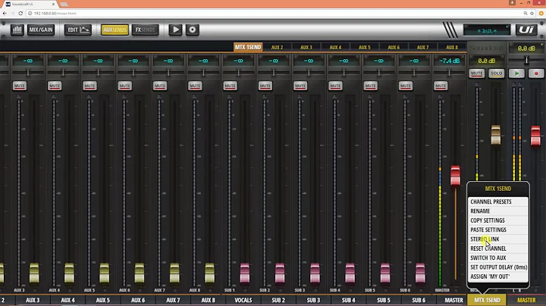Click the EDIT button with EQ curve icon
This screenshot has height=306, width=546.
point(78,30)
